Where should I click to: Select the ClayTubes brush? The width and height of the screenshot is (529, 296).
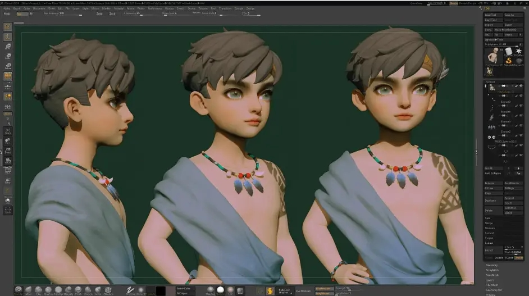[x=48, y=290]
